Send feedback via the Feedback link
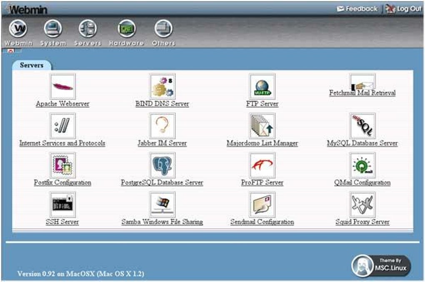This screenshot has width=425, height=282. [357, 9]
